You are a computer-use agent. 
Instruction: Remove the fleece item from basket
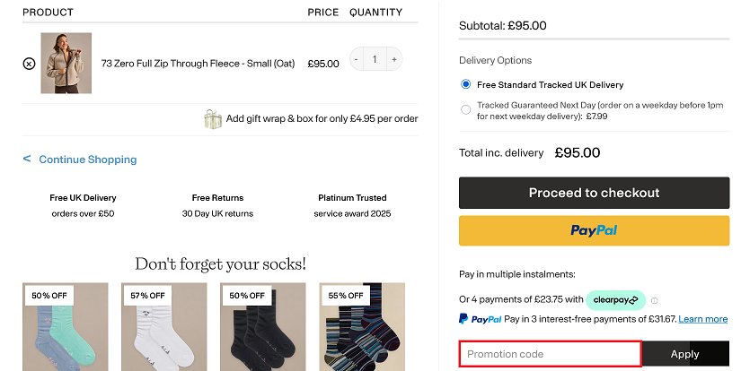tap(30, 63)
